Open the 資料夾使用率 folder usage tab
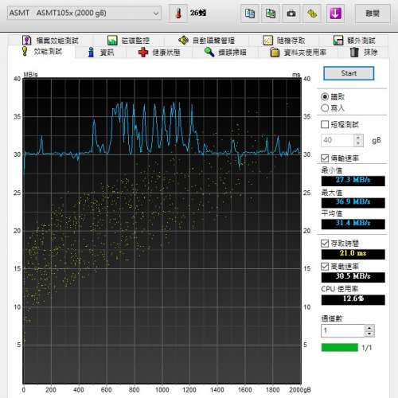The height and width of the screenshot is (398, 398). tap(298, 53)
